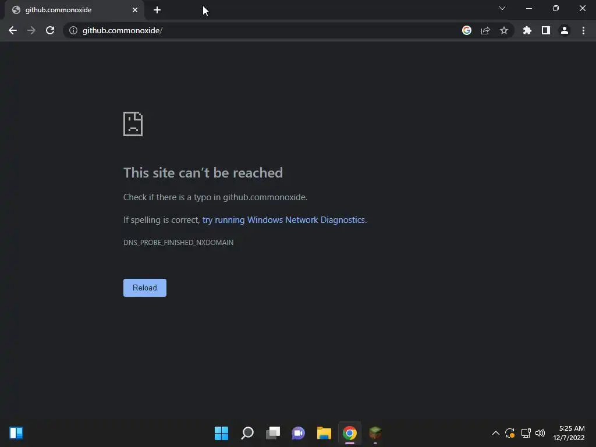Screen dimensions: 596x447
Task: Open the network status tray icon
Action: [x=526, y=433]
